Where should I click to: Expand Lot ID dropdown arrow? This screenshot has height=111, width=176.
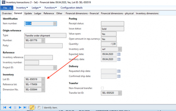43,79
